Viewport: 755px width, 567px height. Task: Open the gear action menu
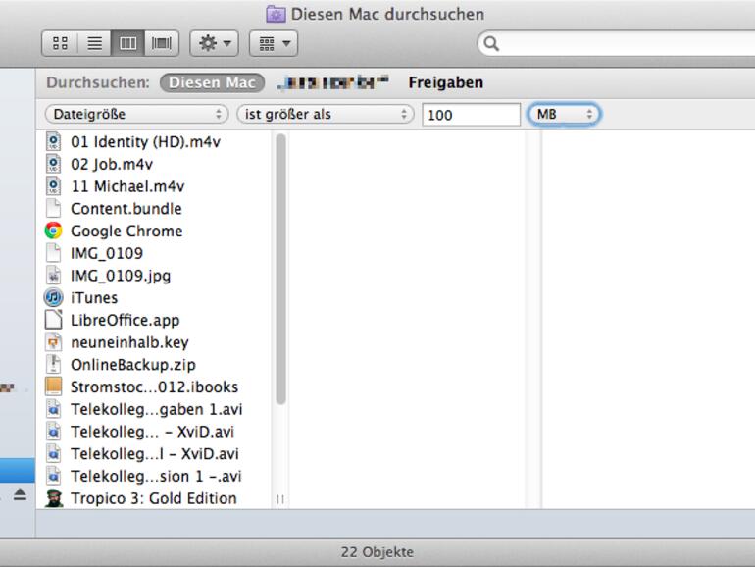pos(215,44)
